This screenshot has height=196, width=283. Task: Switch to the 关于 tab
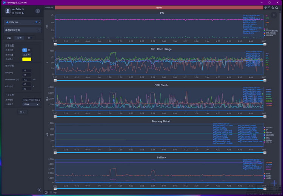point(30,38)
